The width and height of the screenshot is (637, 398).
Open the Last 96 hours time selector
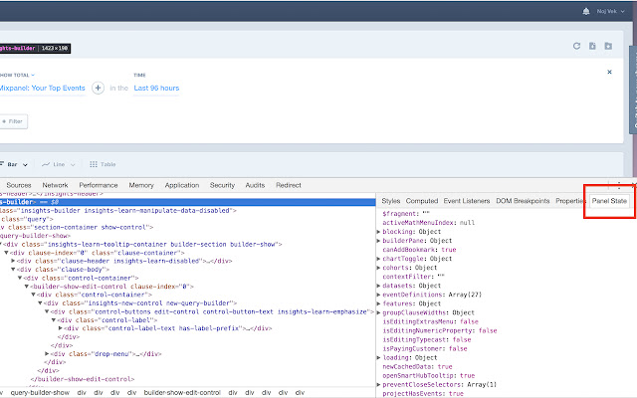tap(156, 88)
